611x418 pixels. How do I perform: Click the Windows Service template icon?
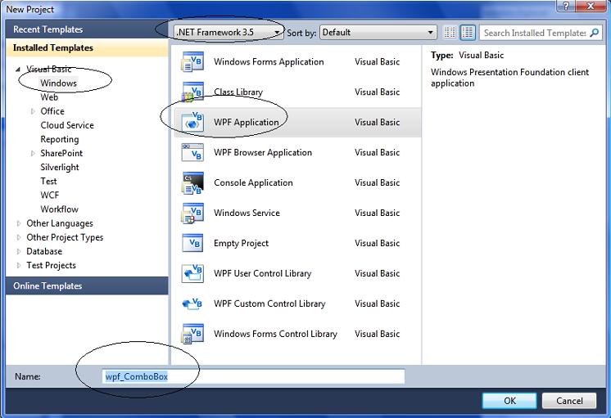click(192, 213)
